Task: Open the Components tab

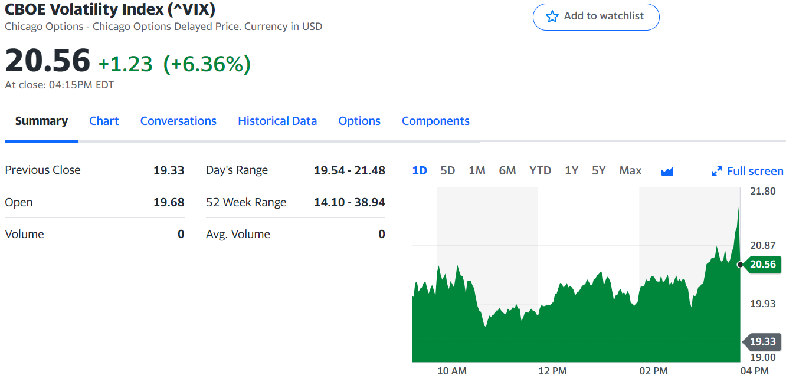Action: pos(435,121)
